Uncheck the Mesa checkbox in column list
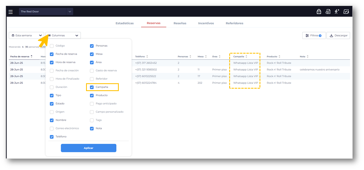Screen dimensions: 364x170 point(92,54)
